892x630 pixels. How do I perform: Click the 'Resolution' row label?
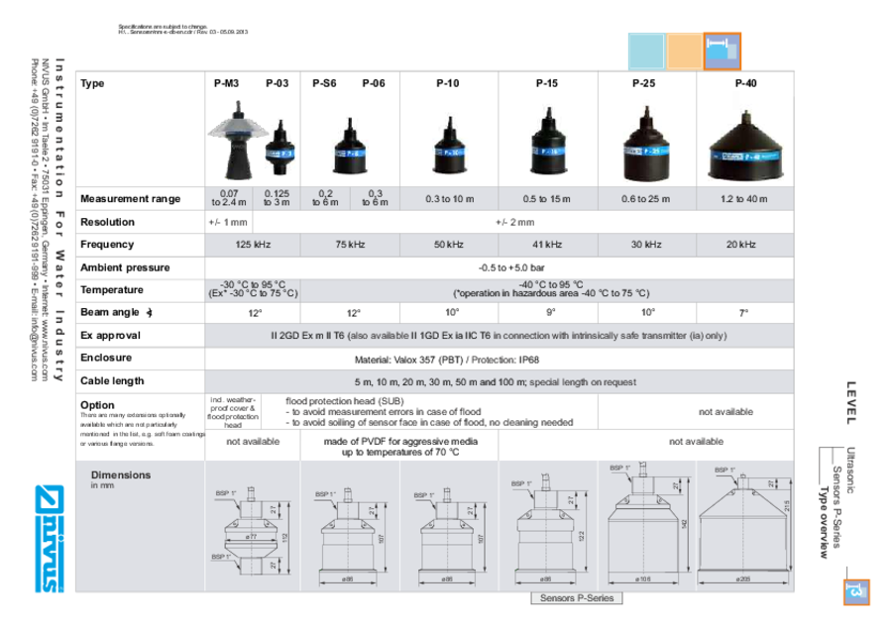point(107,222)
